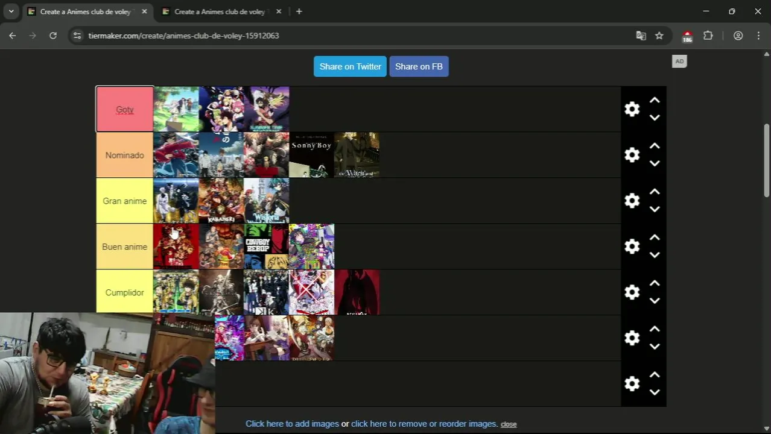Move Gran anime tier down
The image size is (771, 434).
point(655,209)
